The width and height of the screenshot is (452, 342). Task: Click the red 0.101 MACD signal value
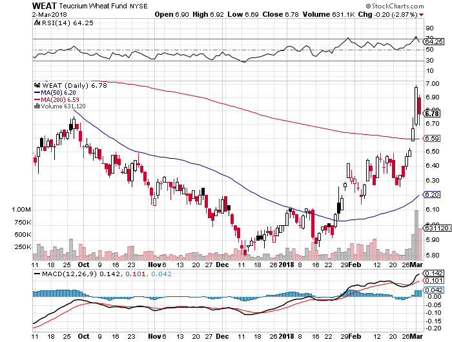tap(135, 274)
